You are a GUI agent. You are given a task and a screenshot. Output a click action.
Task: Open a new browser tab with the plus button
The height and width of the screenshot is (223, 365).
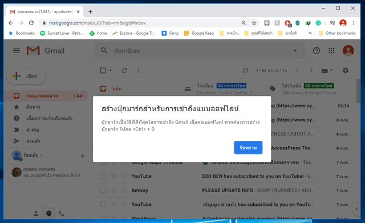[x=90, y=11]
